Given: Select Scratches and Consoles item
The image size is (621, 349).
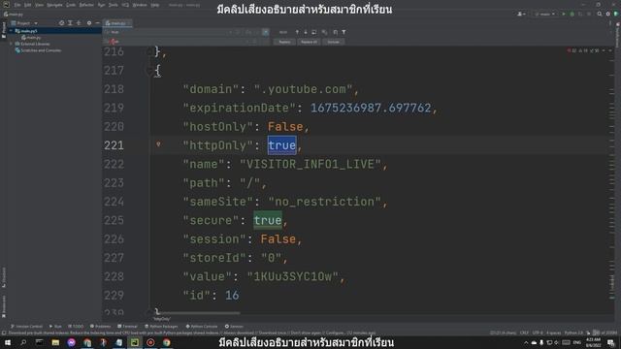Looking at the screenshot, I should coord(39,50).
